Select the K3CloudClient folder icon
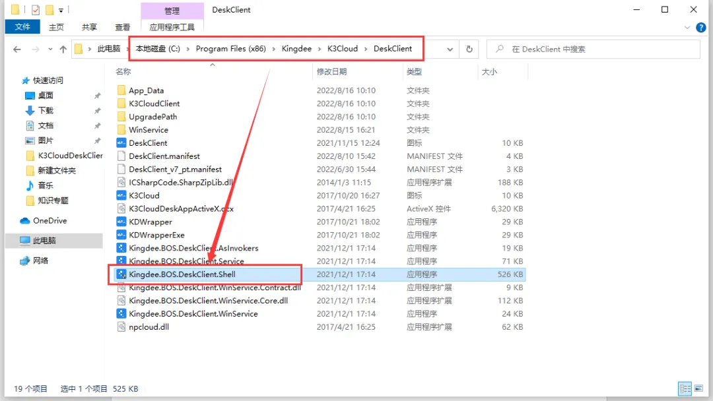The width and height of the screenshot is (713, 401). tap(121, 104)
